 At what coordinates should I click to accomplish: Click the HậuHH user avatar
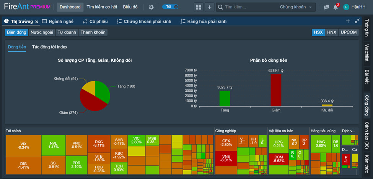click(x=346, y=7)
